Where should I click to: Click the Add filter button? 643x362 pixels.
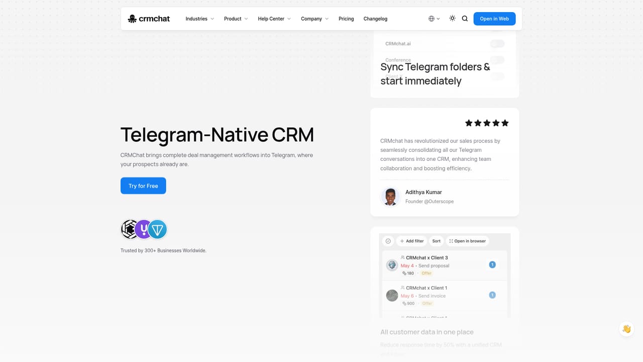(x=412, y=241)
